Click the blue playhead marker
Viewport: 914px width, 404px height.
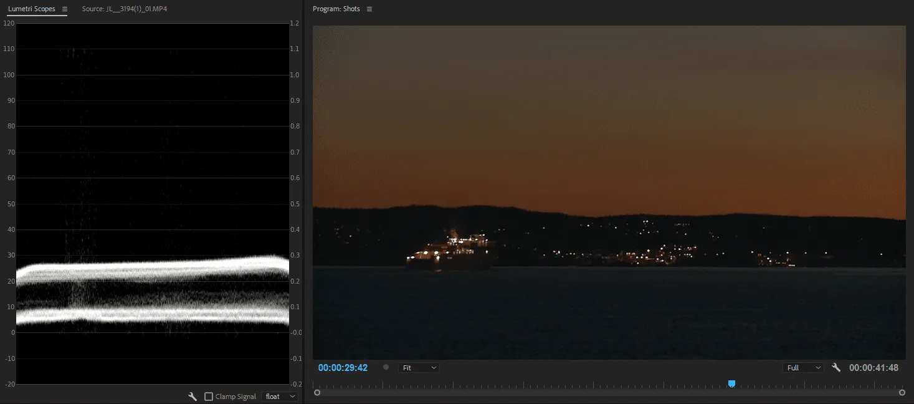pos(731,383)
